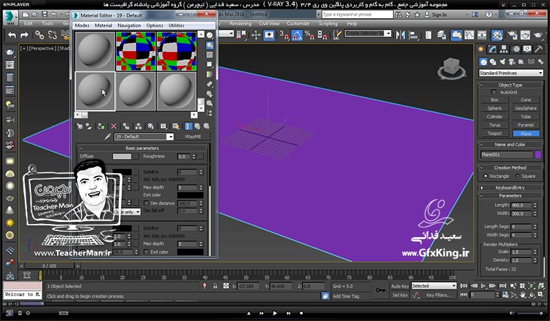Viewport: 550px width, 321px height.
Task: Click the Select and Link chain icon
Action: (39, 35)
